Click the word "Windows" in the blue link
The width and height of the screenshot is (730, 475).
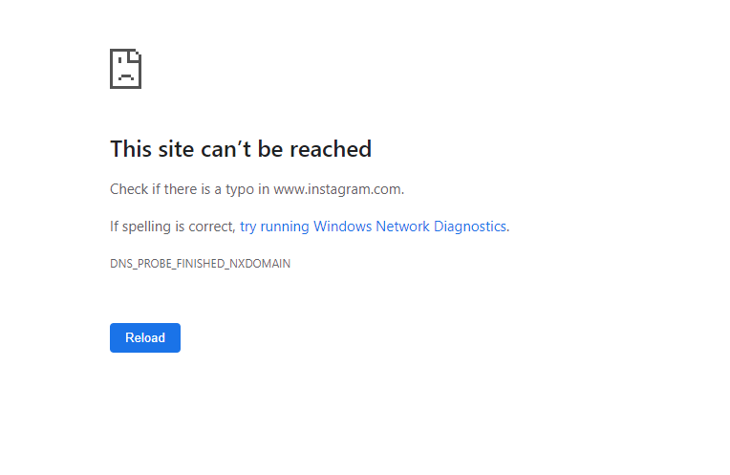pos(342,227)
